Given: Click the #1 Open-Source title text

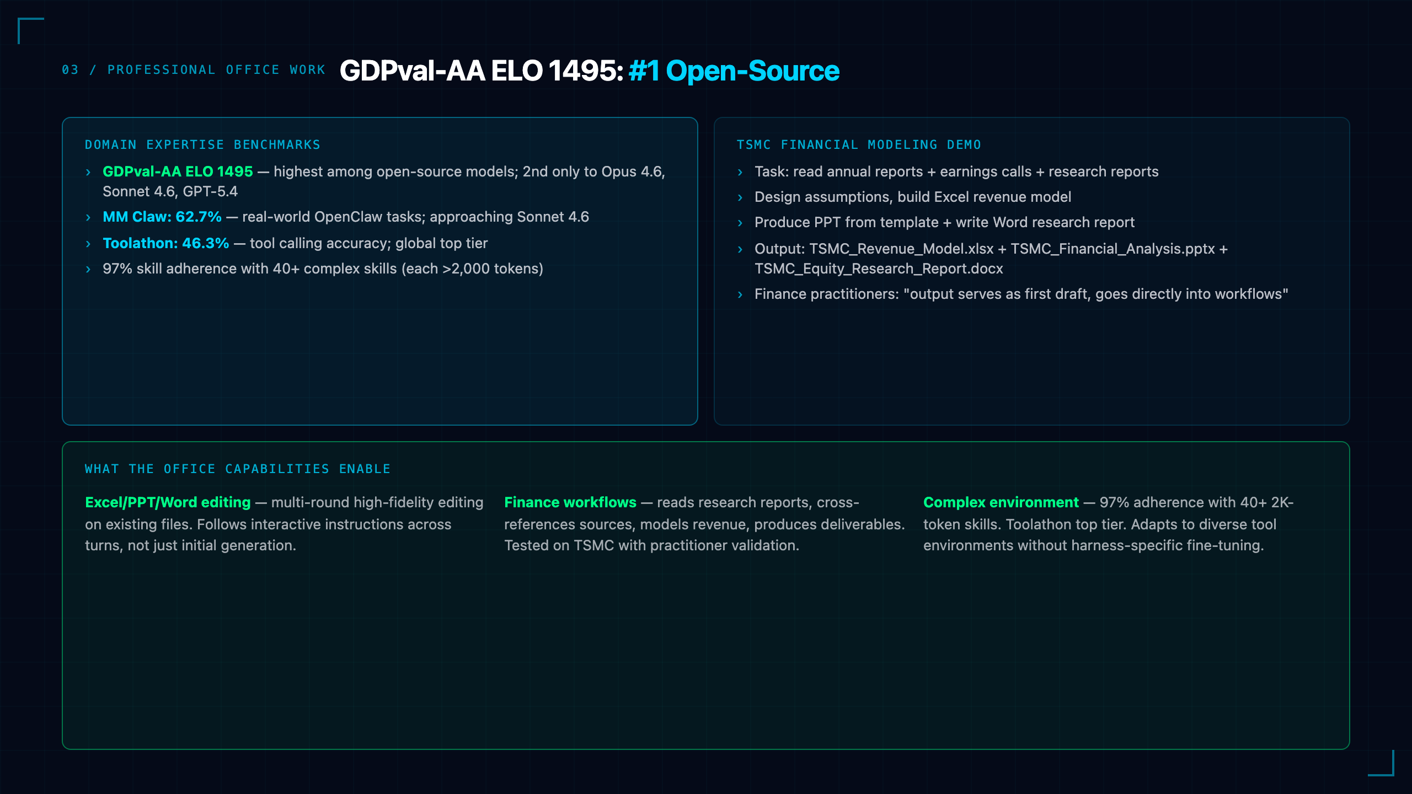Looking at the screenshot, I should pos(734,71).
